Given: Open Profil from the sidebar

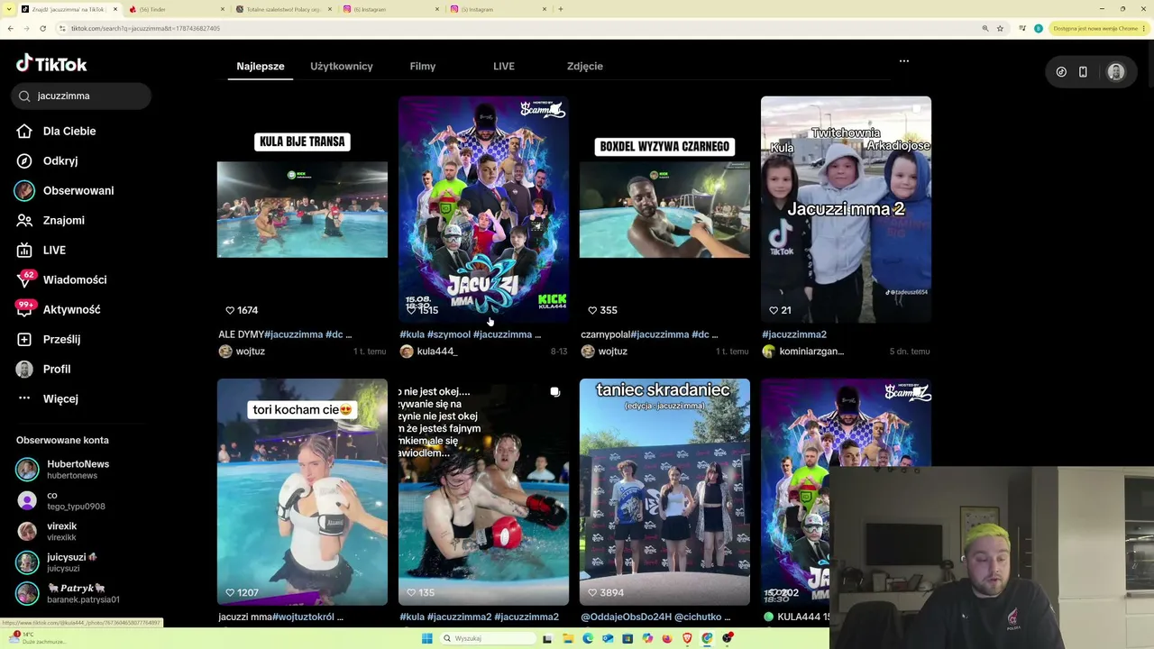Looking at the screenshot, I should click(x=43, y=369).
